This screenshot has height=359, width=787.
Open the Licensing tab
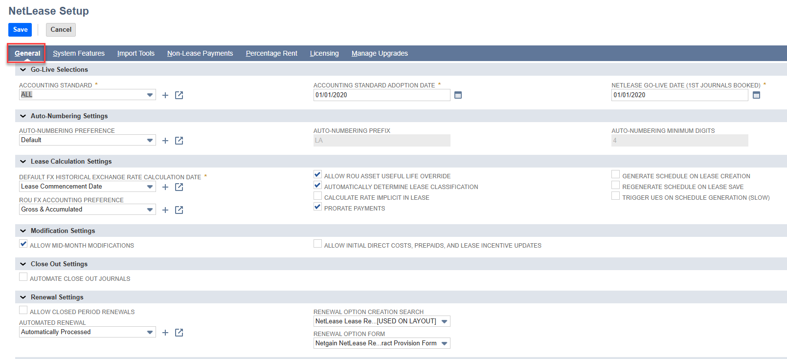(324, 53)
